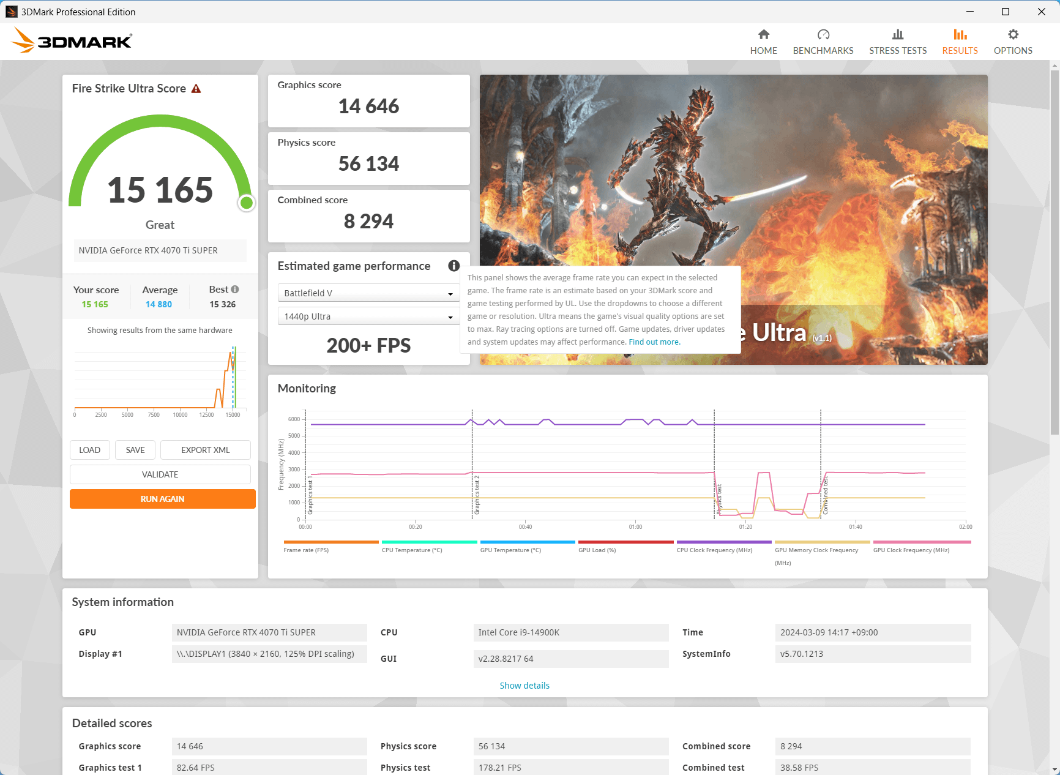The height and width of the screenshot is (775, 1060).
Task: Toggle the GPU Clock Frequency legend swatch
Action: (922, 542)
